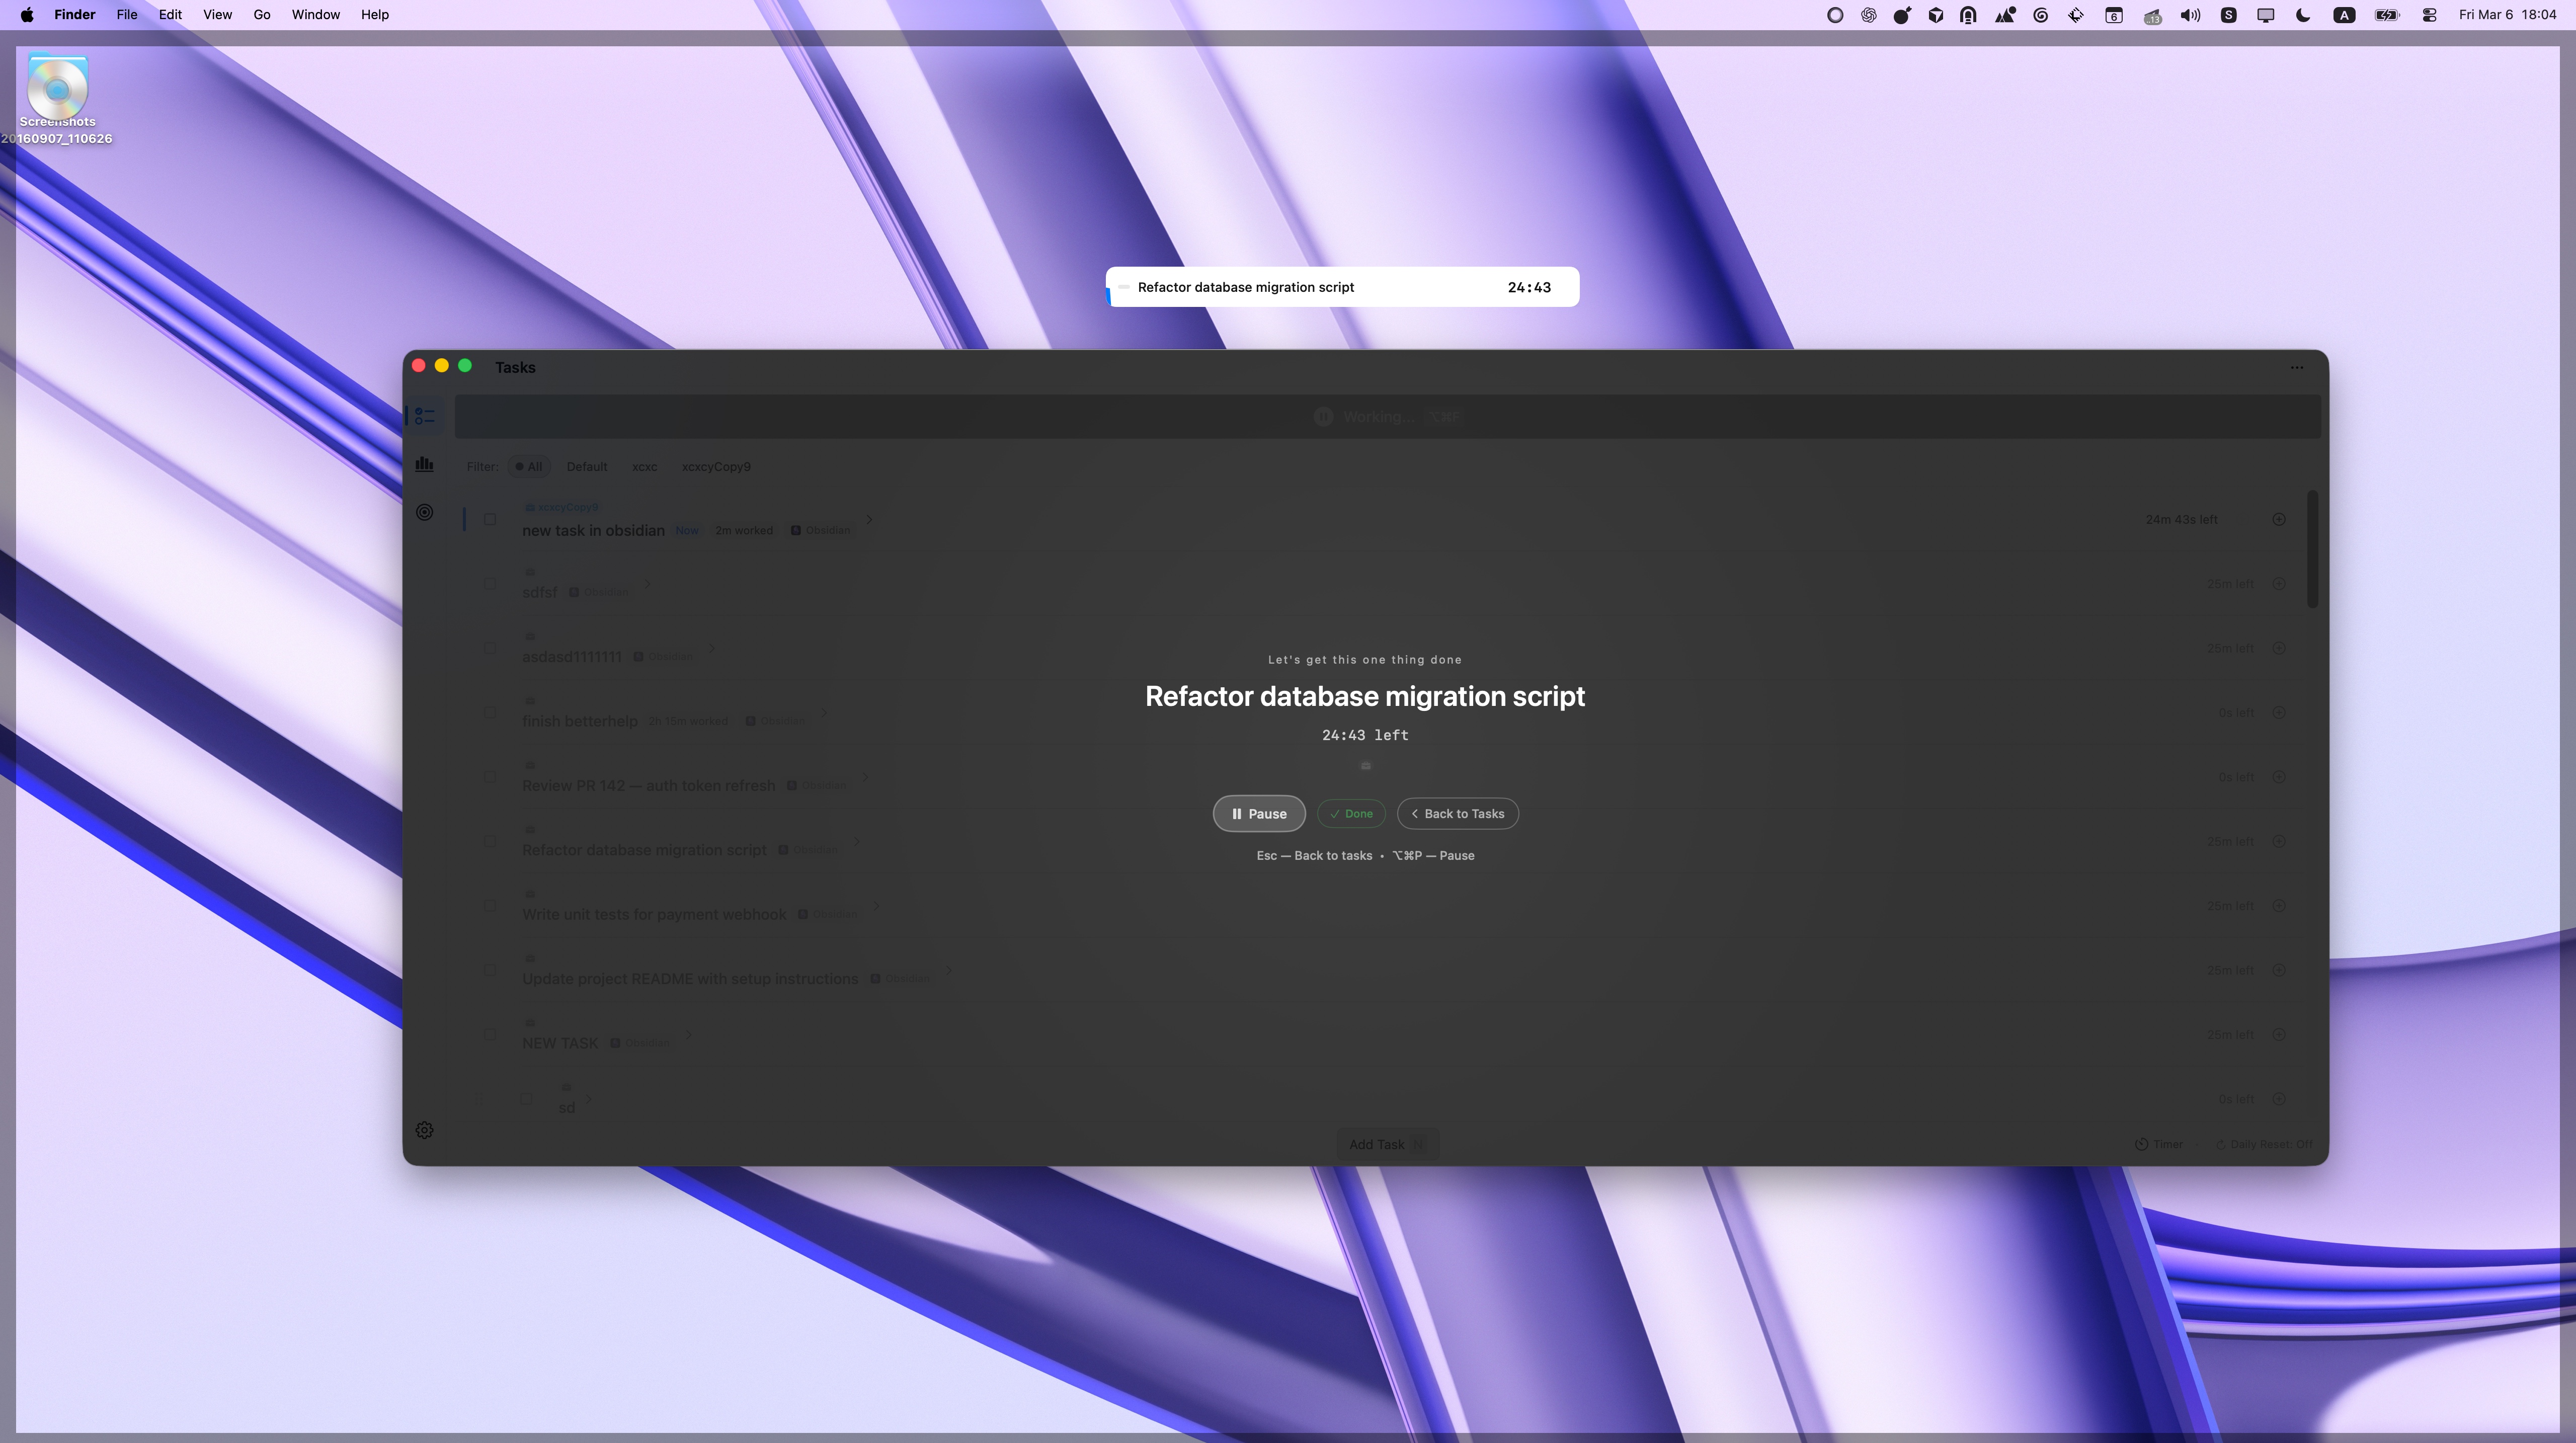Expand chevron on 'Write unit tests' task
The image size is (2576, 1443).
876,906
